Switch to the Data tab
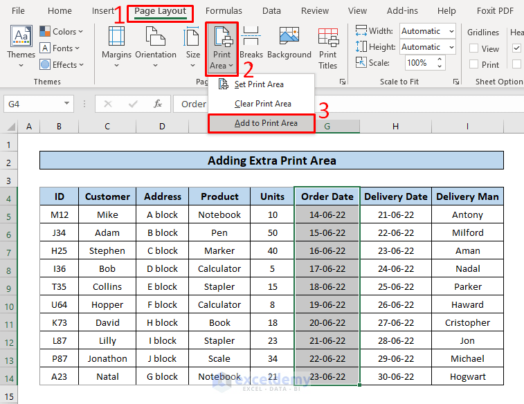This screenshot has height=404, width=524. 271,11
